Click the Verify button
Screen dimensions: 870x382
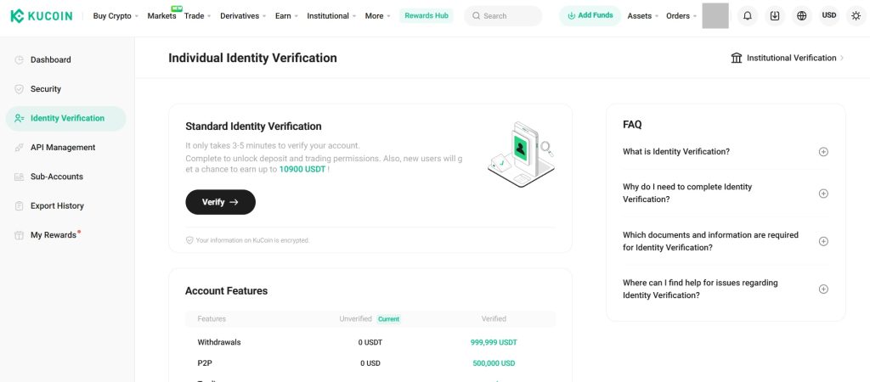(220, 202)
